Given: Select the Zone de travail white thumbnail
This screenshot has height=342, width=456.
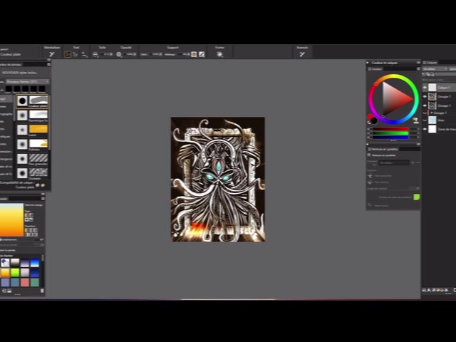Looking at the screenshot, I should point(432,129).
